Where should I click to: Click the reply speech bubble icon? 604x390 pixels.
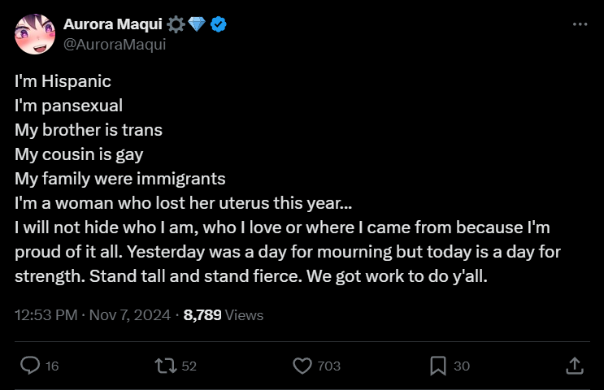click(30, 366)
